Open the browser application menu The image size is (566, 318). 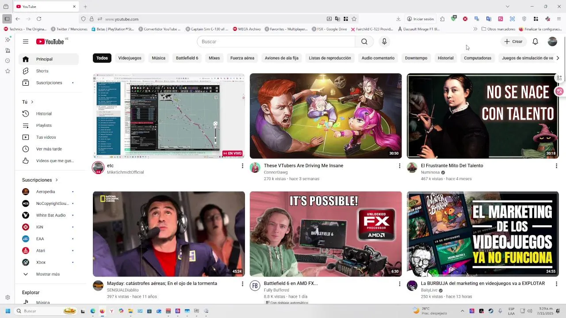click(x=559, y=19)
